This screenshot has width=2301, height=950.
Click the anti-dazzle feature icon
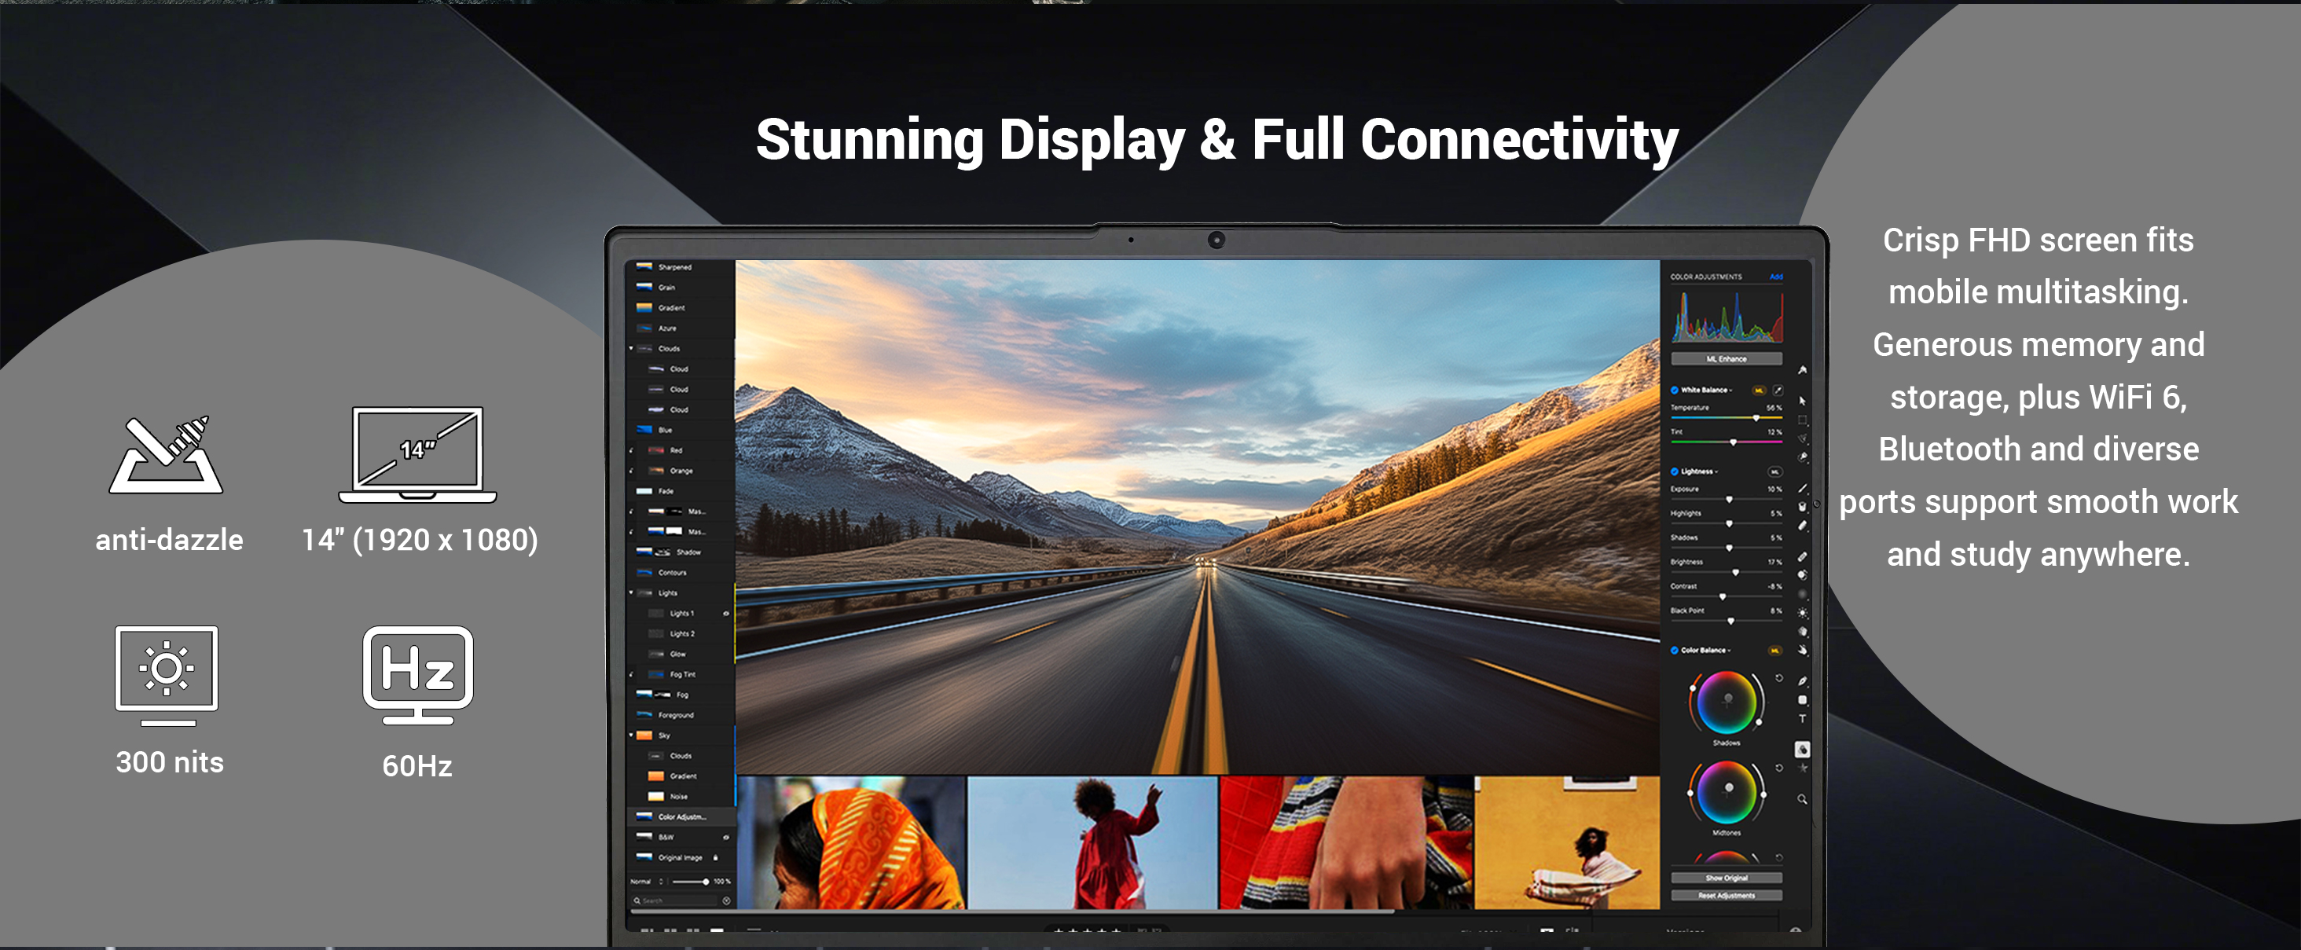point(166,454)
